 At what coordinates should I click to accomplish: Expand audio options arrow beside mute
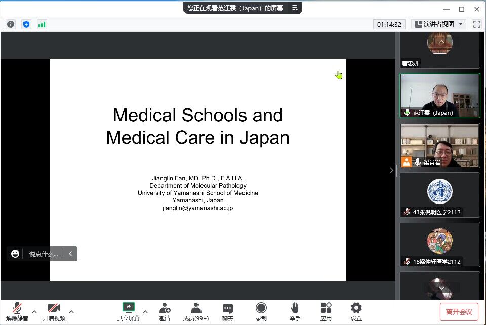coord(34,311)
